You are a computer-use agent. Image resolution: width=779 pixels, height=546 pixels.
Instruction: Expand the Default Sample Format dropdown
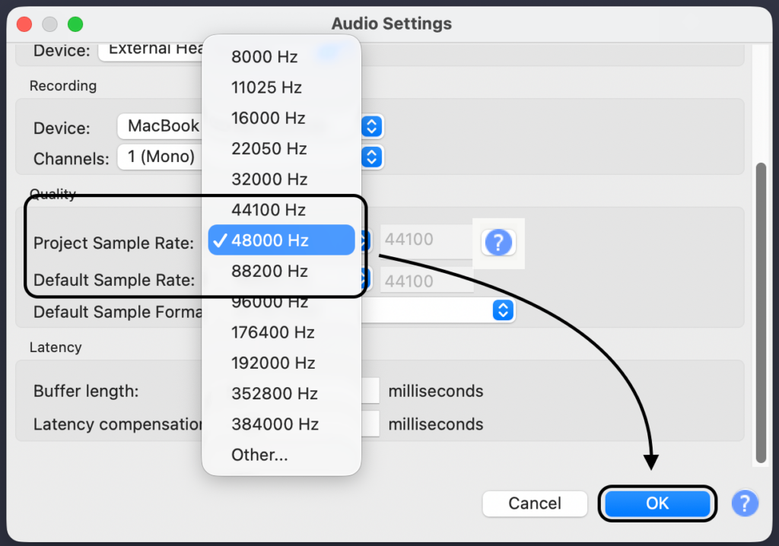pos(501,310)
